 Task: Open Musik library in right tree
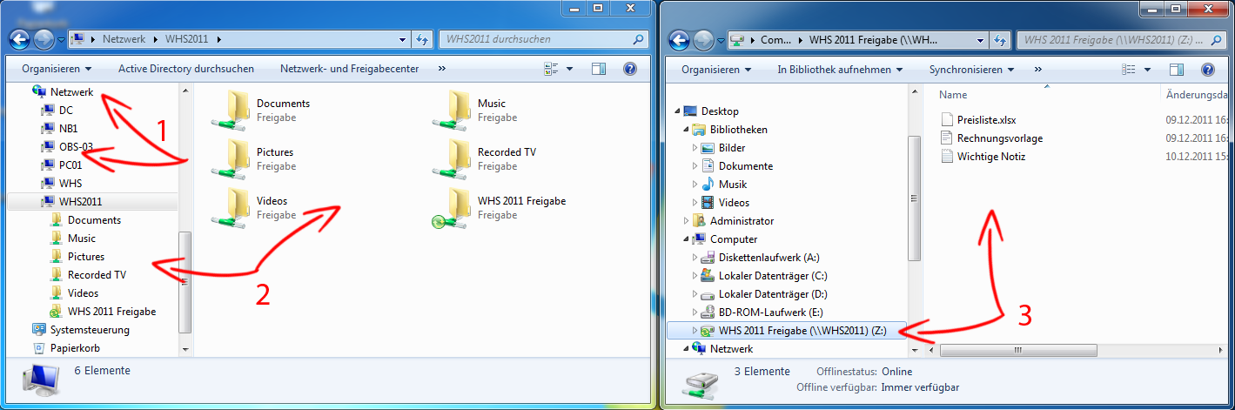723,185
